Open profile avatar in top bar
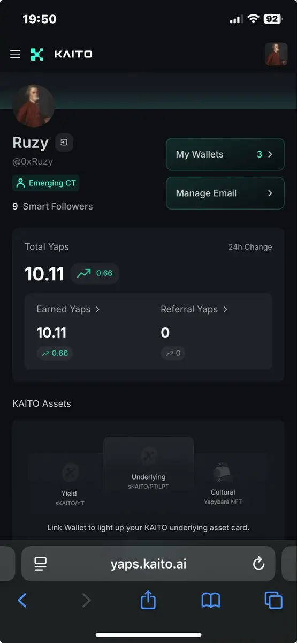This screenshot has width=297, height=643. 276,54
